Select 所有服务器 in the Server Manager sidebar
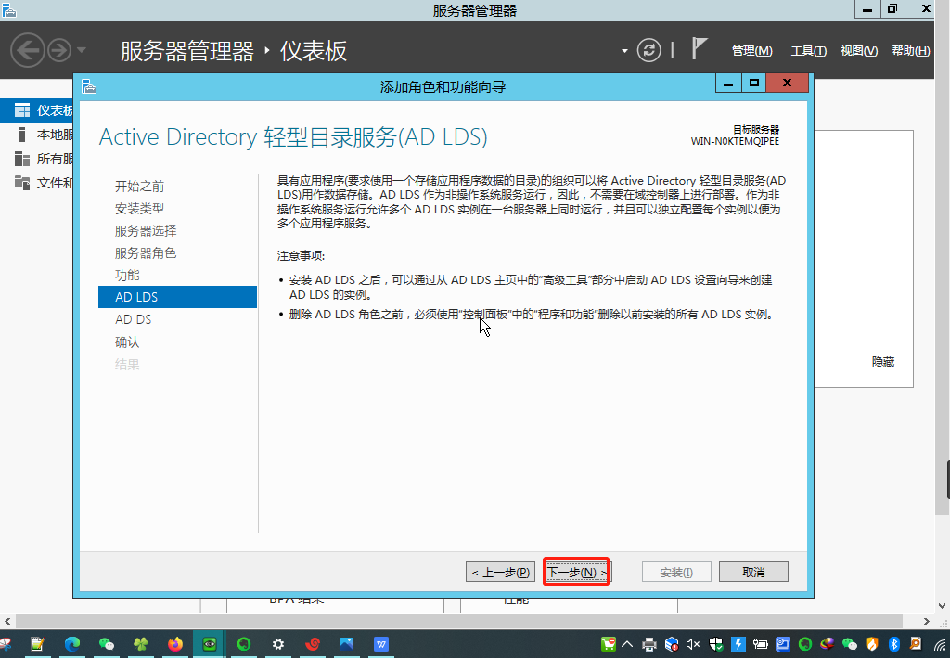This screenshot has width=950, height=658. pos(37,159)
